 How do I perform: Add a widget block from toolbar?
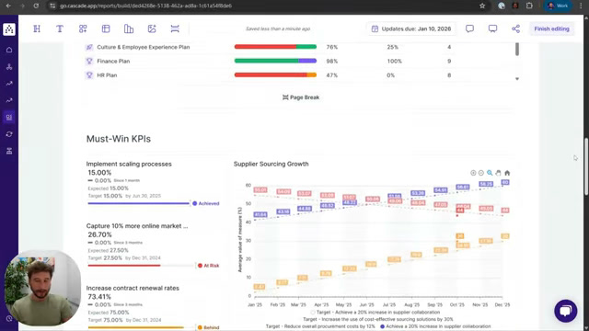tap(83, 29)
